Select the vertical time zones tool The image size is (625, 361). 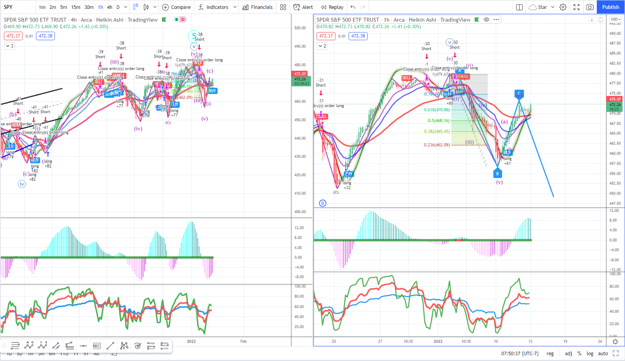tap(97, 346)
